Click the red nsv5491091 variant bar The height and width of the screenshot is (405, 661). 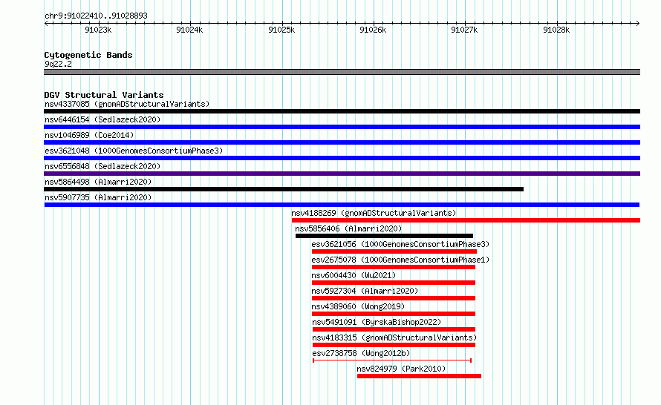point(394,329)
